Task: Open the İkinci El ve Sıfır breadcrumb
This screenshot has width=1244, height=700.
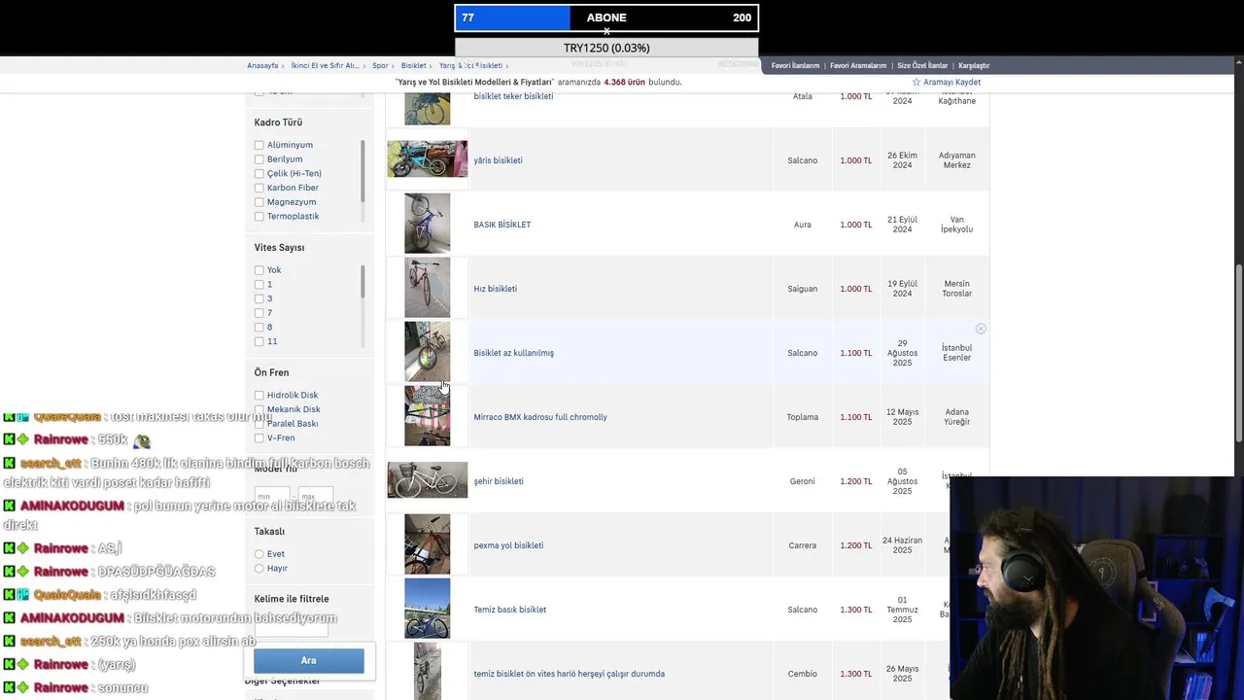Action: [x=325, y=65]
